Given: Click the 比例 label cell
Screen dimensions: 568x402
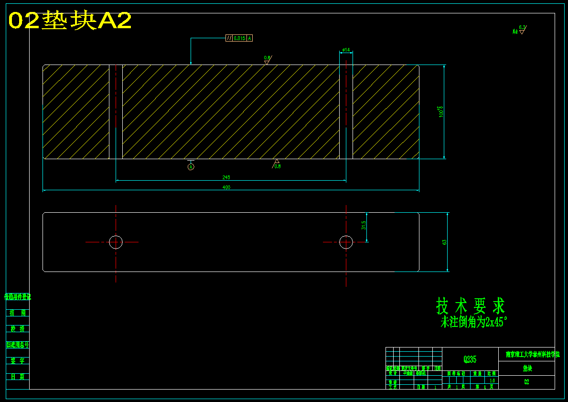Looking at the screenshot, I should tap(492, 373).
